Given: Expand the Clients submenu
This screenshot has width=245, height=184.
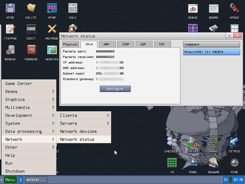Looking at the screenshot, I should [x=84, y=115].
